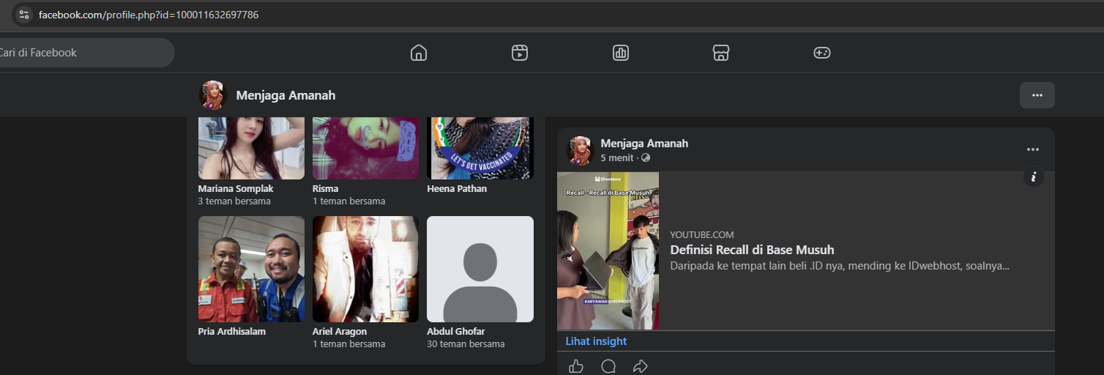Click the profile avatar beside header name
Viewport: 1104px width, 375px height.
(213, 95)
